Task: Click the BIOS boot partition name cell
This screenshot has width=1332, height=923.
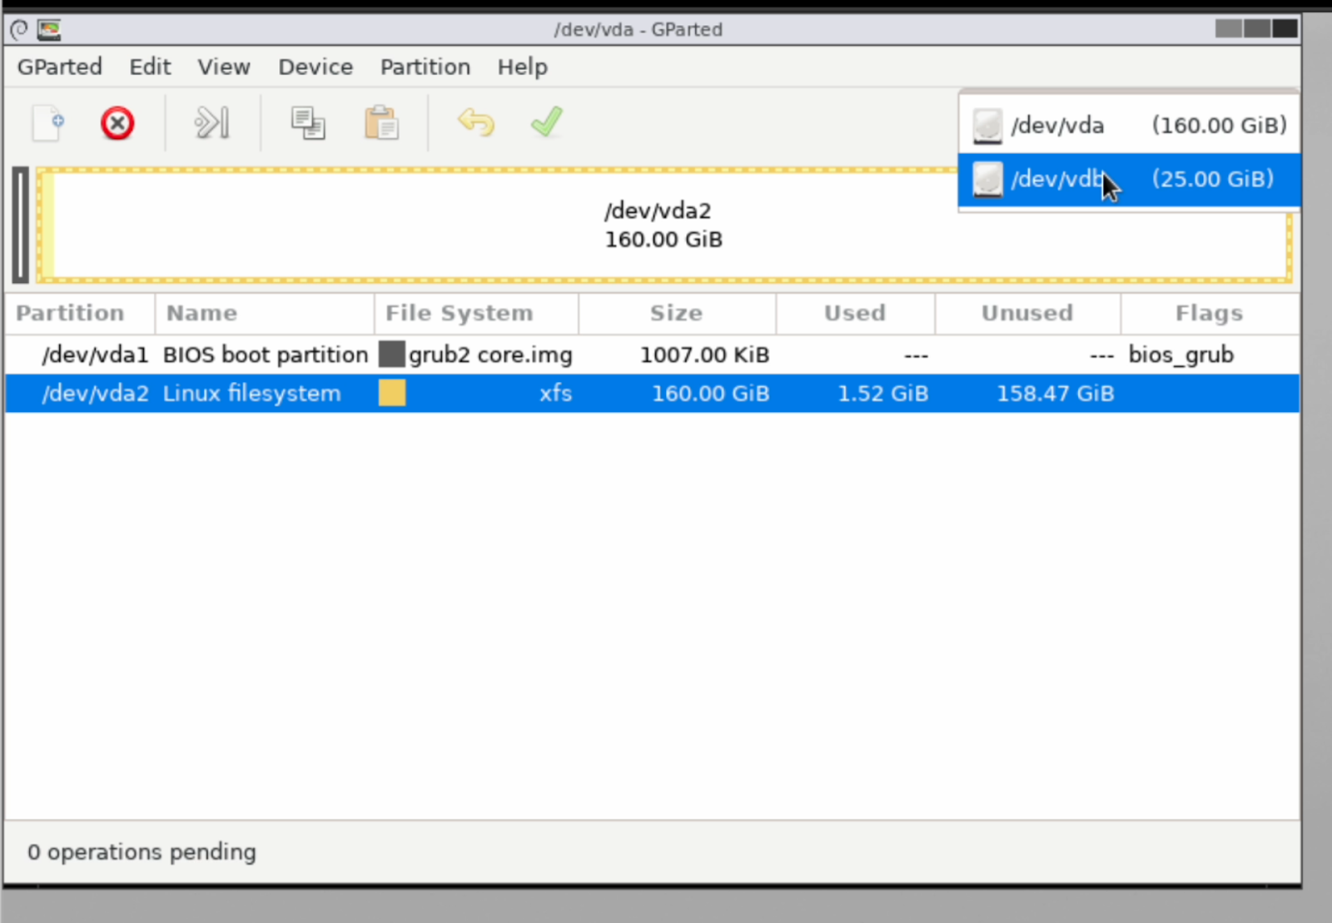Action: pos(265,355)
